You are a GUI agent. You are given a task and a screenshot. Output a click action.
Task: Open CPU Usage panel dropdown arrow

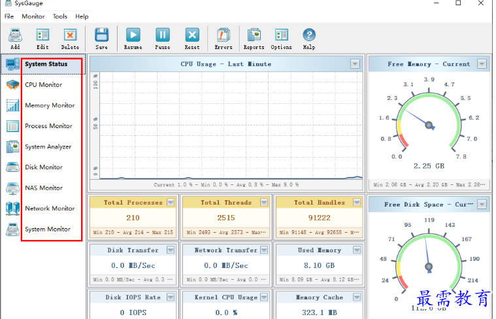(355, 64)
